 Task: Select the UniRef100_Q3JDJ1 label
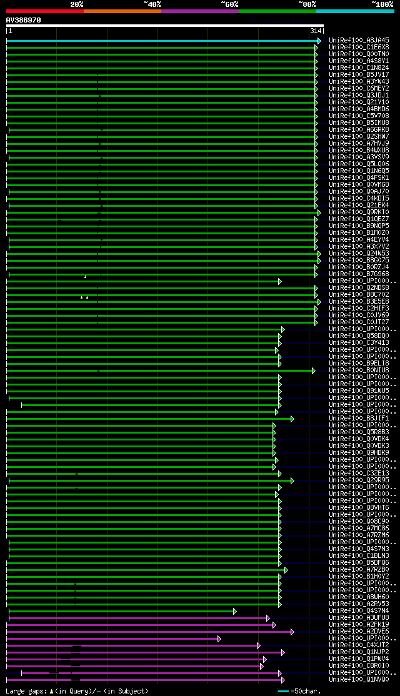359,95
